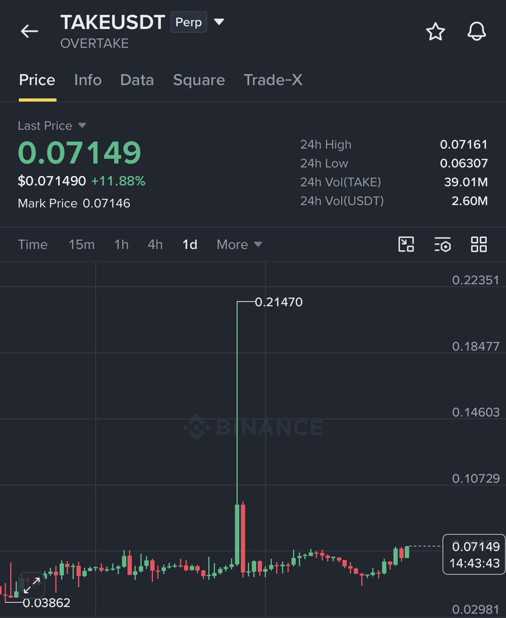The width and height of the screenshot is (506, 618).
Task: Switch to the Info tab
Action: 88,80
